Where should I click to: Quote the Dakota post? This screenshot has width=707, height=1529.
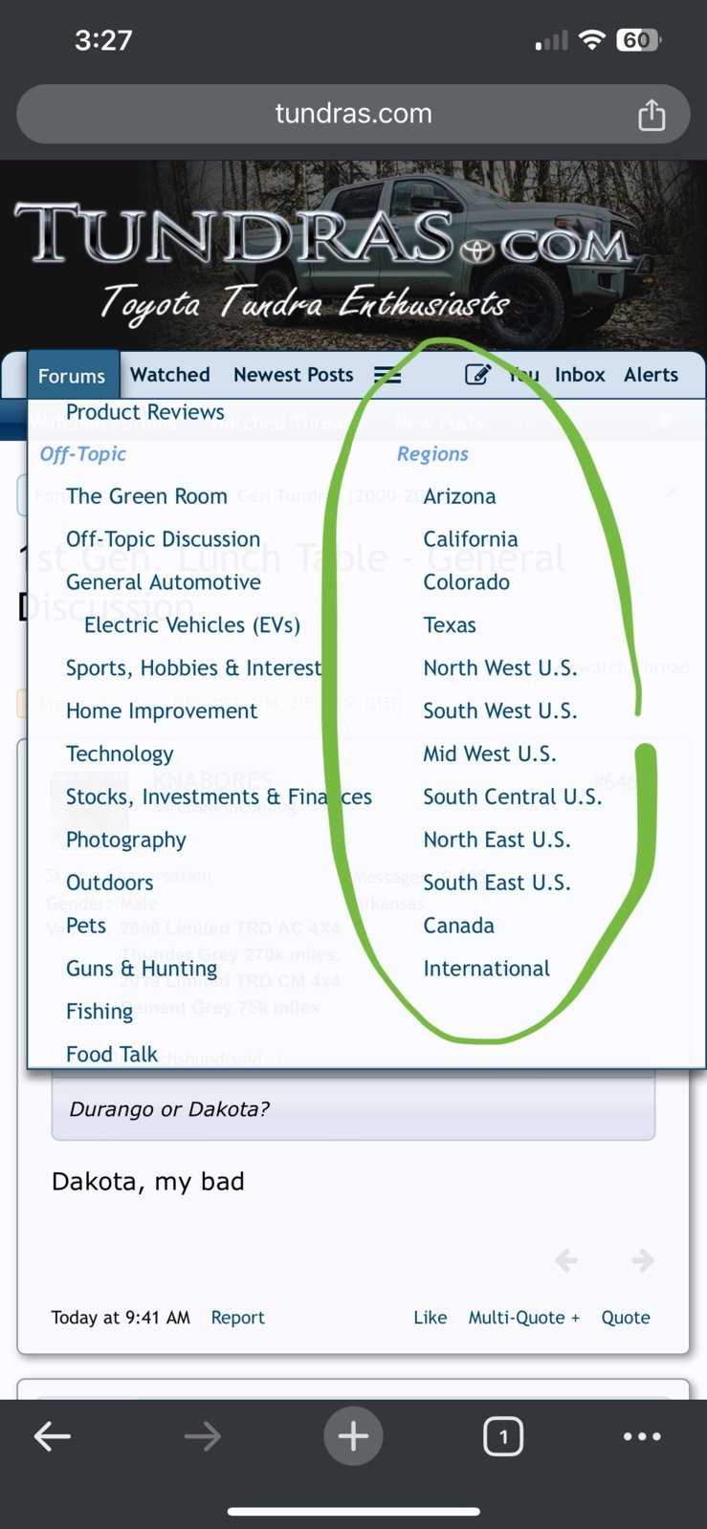[626, 1318]
